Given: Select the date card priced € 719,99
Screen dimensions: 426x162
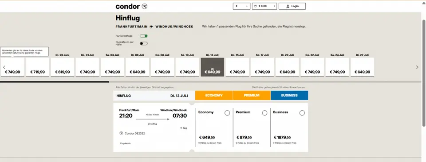Looking at the screenshot, I should tap(37, 67).
